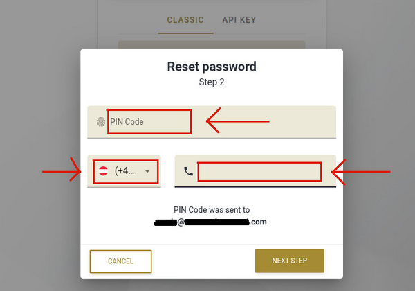Click the 'PIN Code was sent to' text
Screen dimensions: 415x291
click(x=212, y=210)
